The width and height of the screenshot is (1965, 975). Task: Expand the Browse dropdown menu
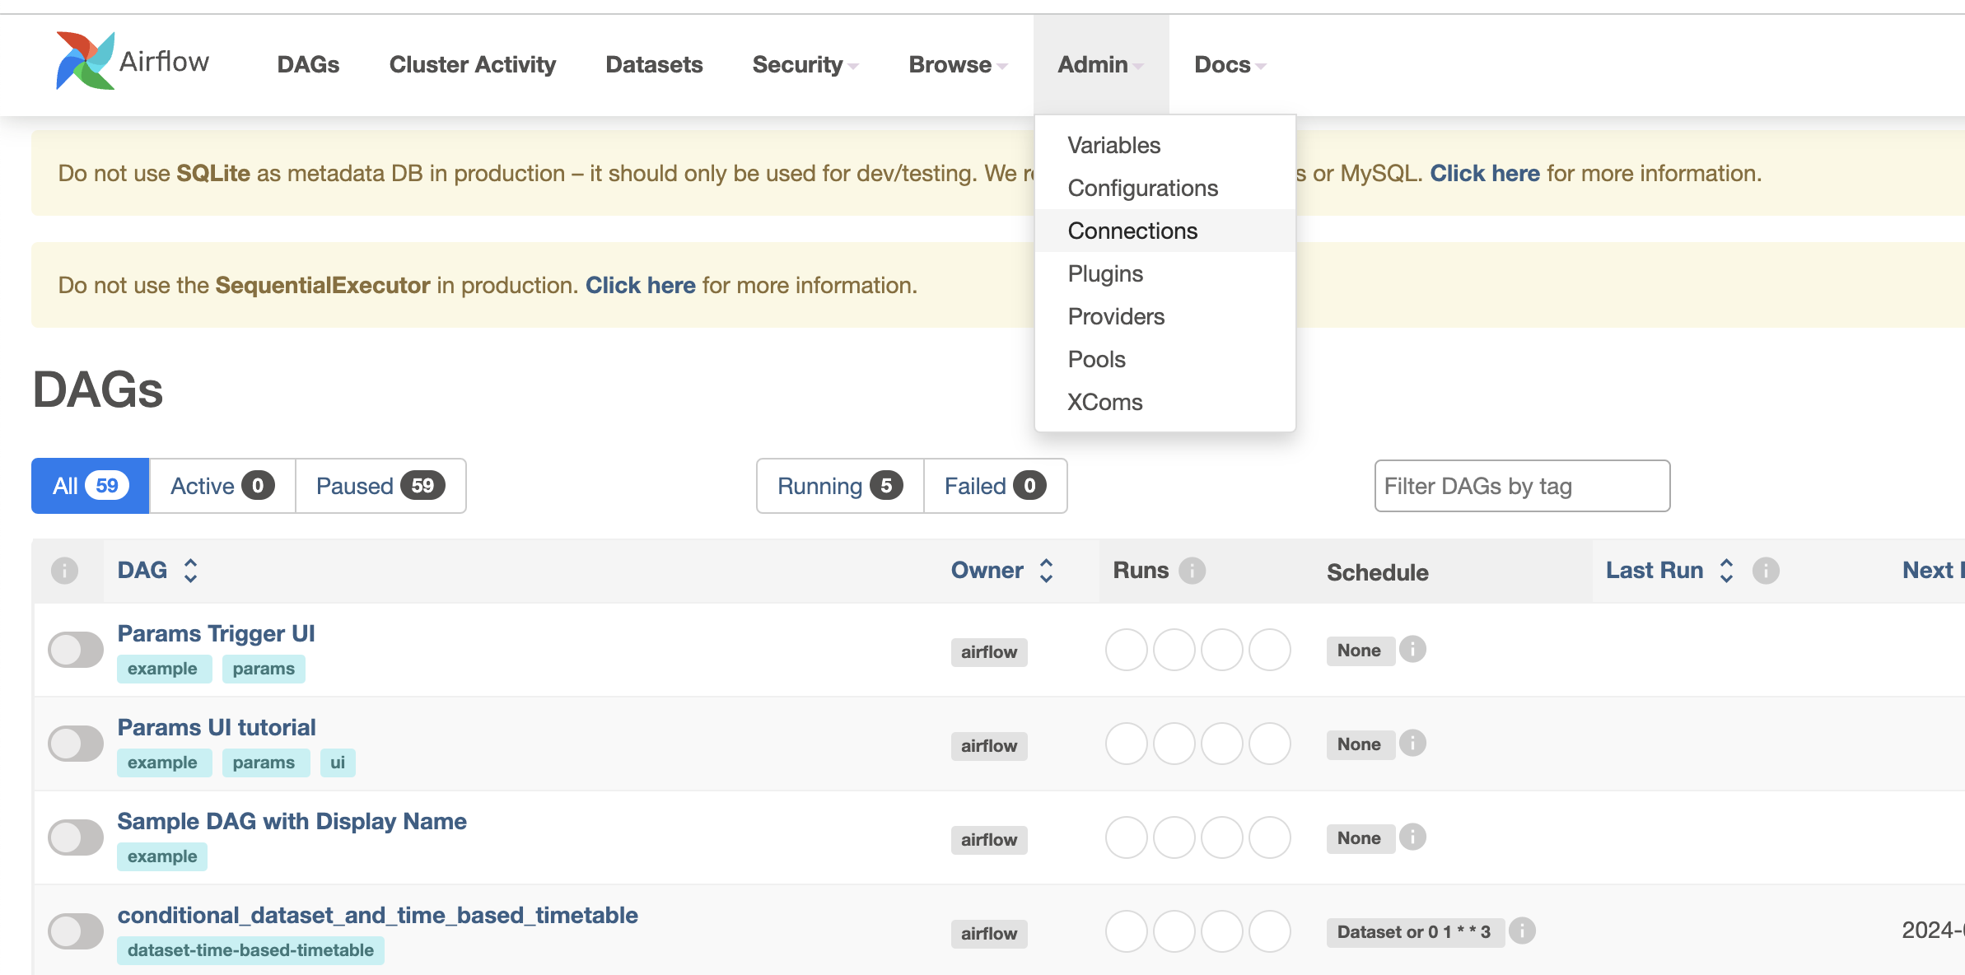[957, 64]
